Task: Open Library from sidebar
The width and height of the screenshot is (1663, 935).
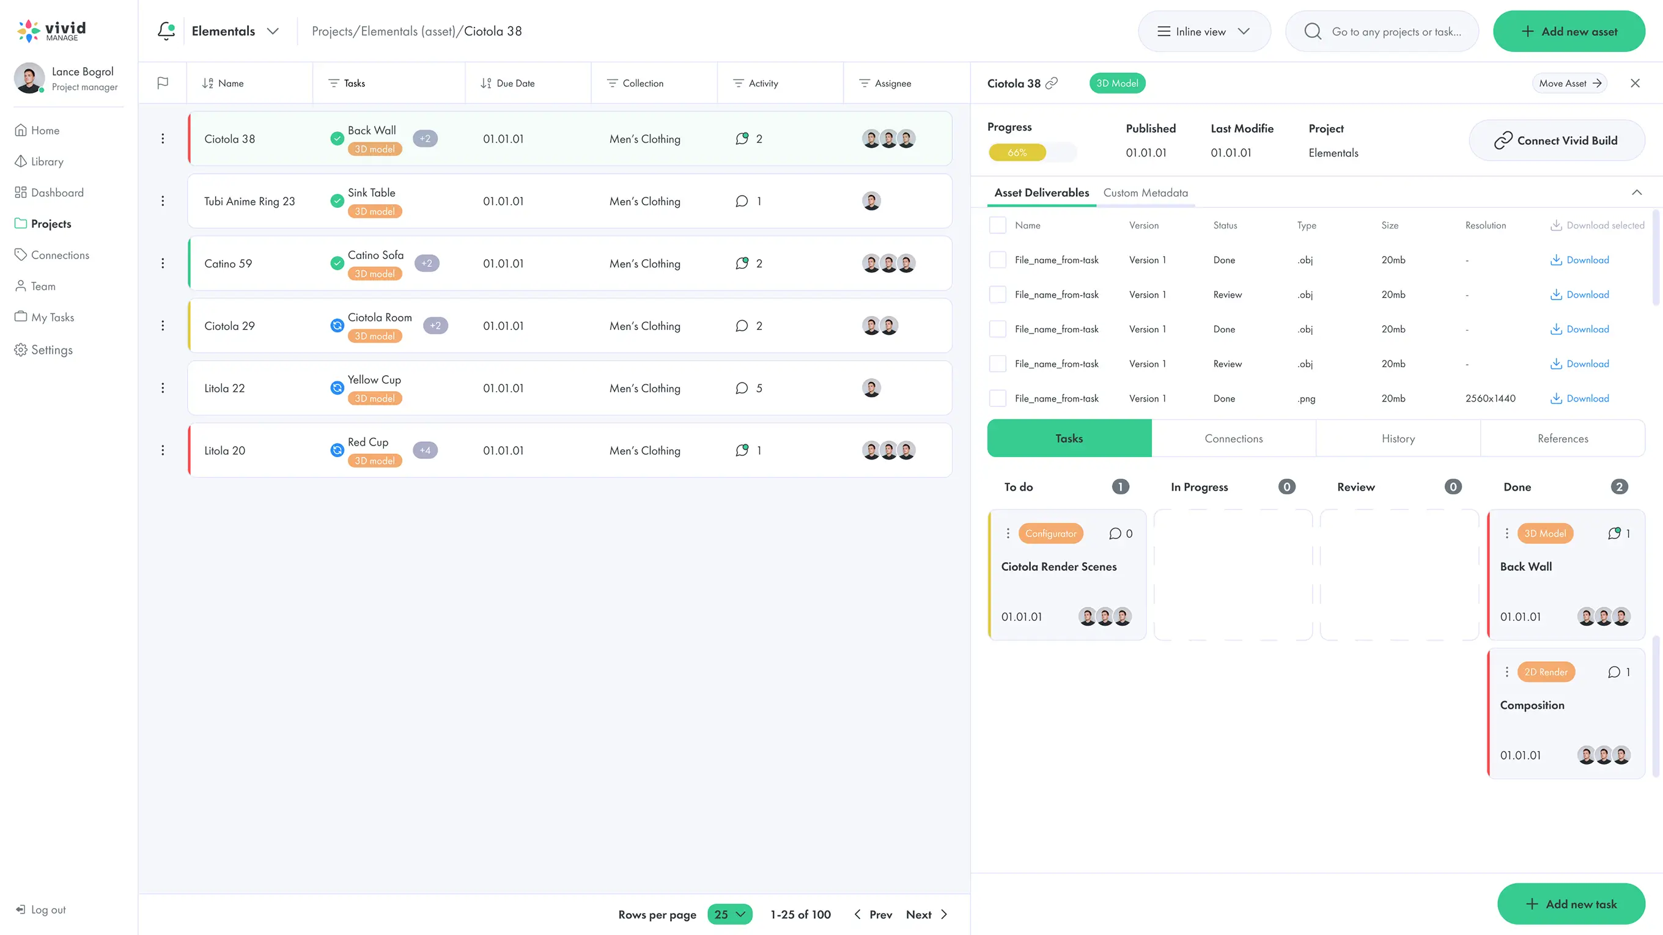Action: point(47,161)
